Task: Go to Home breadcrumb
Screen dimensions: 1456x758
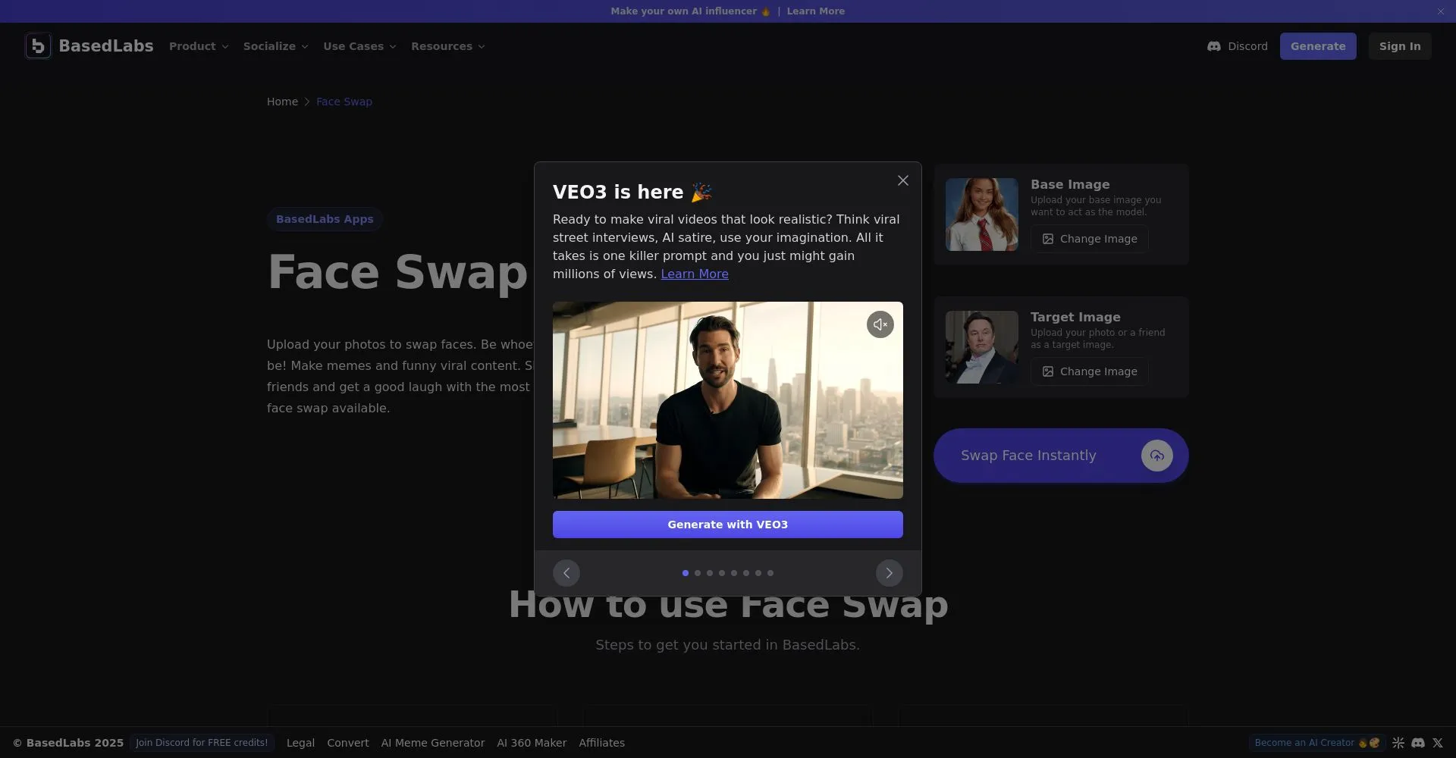Action: click(282, 102)
